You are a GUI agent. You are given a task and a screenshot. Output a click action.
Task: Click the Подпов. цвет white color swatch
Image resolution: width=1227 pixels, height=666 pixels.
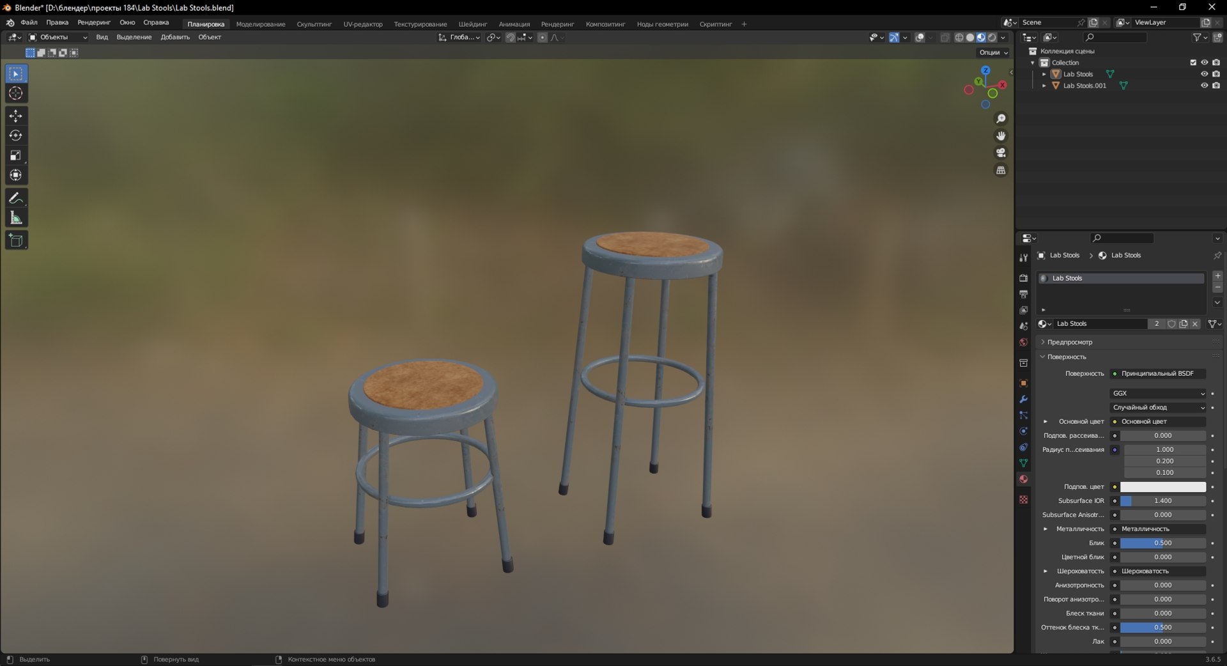(1163, 487)
